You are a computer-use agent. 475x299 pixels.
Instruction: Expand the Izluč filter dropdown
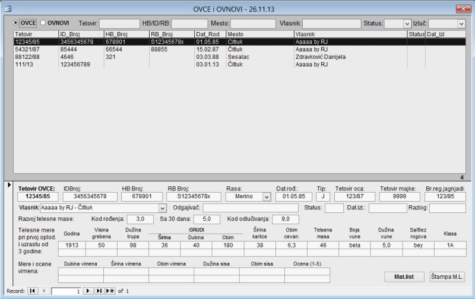pyautogui.click(x=461, y=24)
